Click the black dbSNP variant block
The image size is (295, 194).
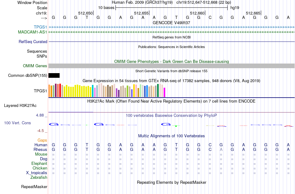(54, 76)
